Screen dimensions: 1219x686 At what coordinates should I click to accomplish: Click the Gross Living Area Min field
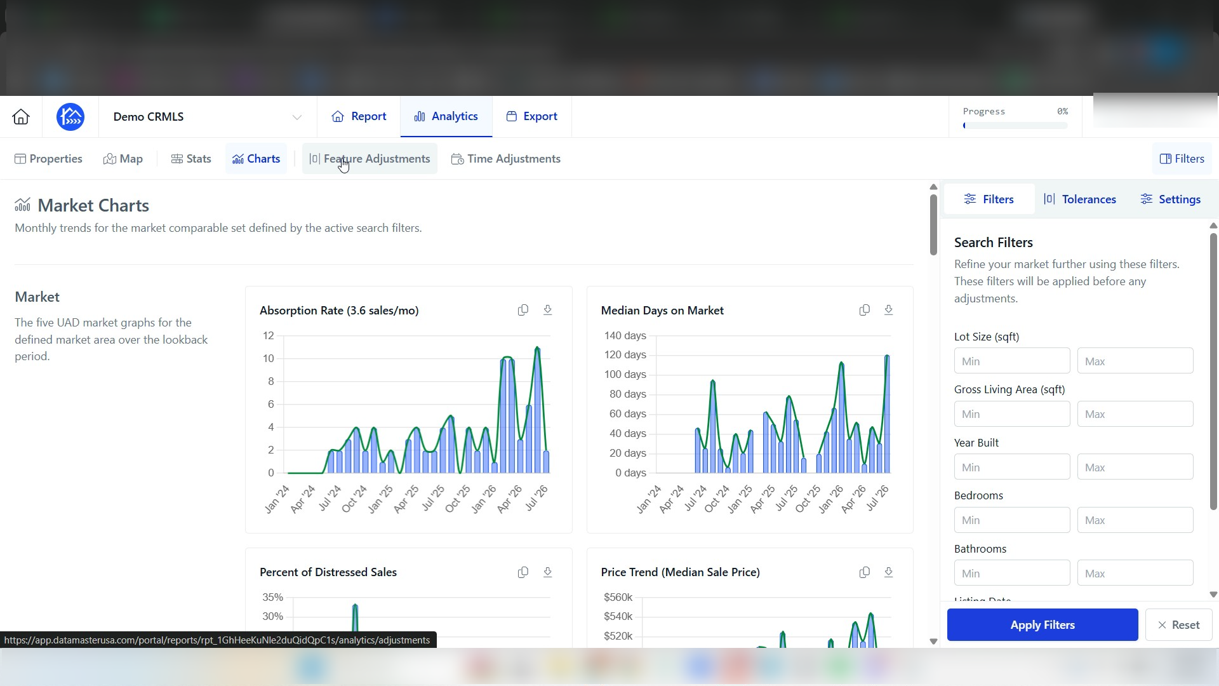(x=1012, y=414)
